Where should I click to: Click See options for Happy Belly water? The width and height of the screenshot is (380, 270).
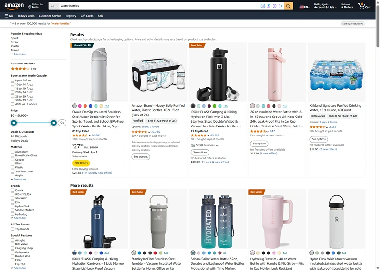[x=141, y=157]
